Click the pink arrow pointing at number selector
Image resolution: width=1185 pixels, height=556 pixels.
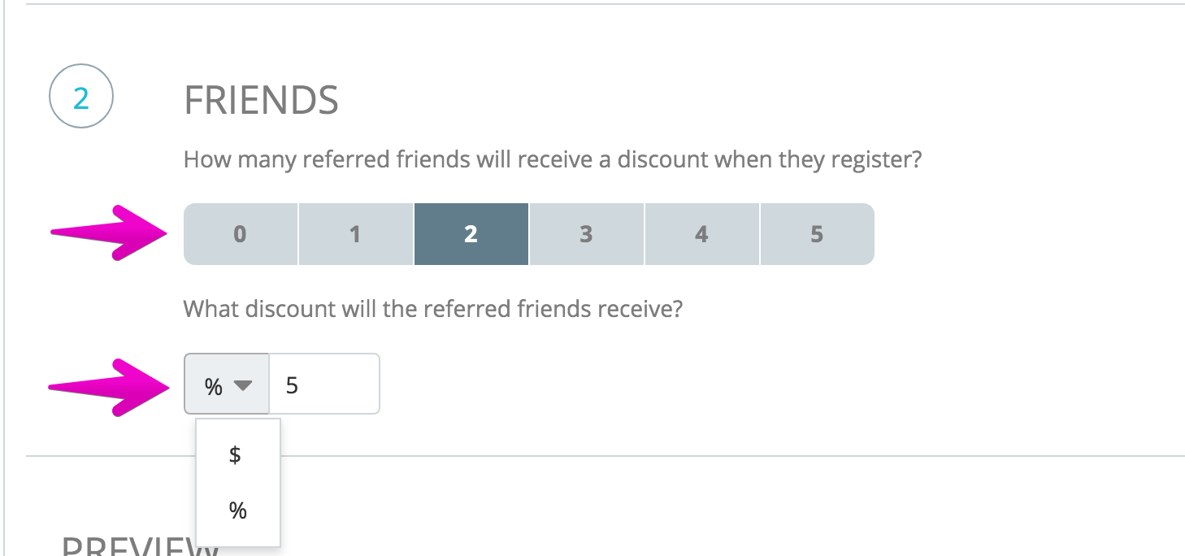click(x=110, y=232)
